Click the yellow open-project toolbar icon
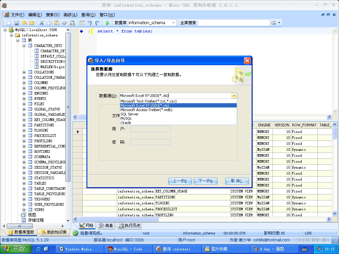The image size is (339, 254). 24,23
